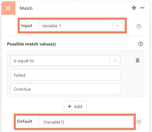Click help icon next to Possible match value(s)

pos(141,44)
